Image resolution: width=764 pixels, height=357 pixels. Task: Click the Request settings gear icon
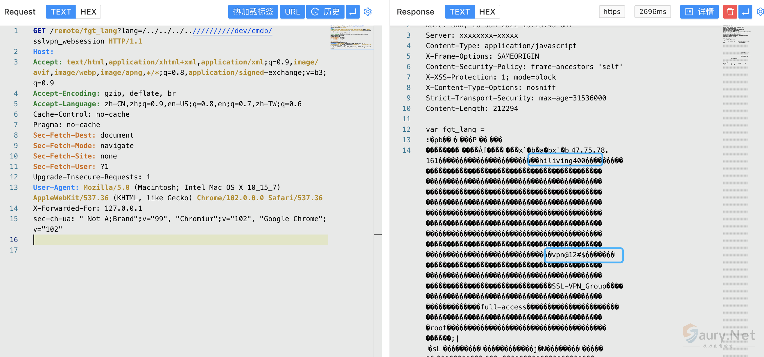[368, 12]
